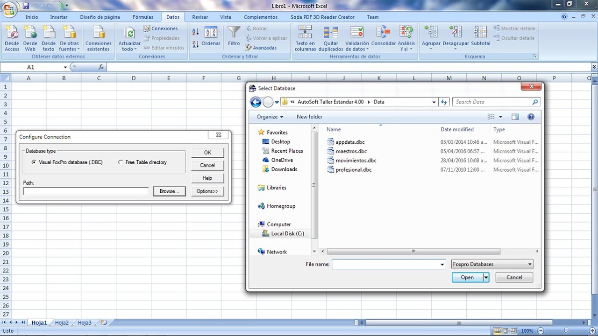Click the Path input field
598x336 pixels.
tap(86, 191)
